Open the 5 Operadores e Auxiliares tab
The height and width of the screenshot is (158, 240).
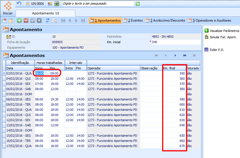[x=209, y=20]
